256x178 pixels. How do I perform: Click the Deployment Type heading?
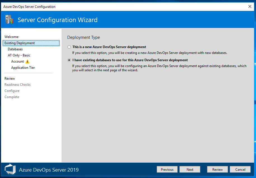pyautogui.click(x=84, y=37)
